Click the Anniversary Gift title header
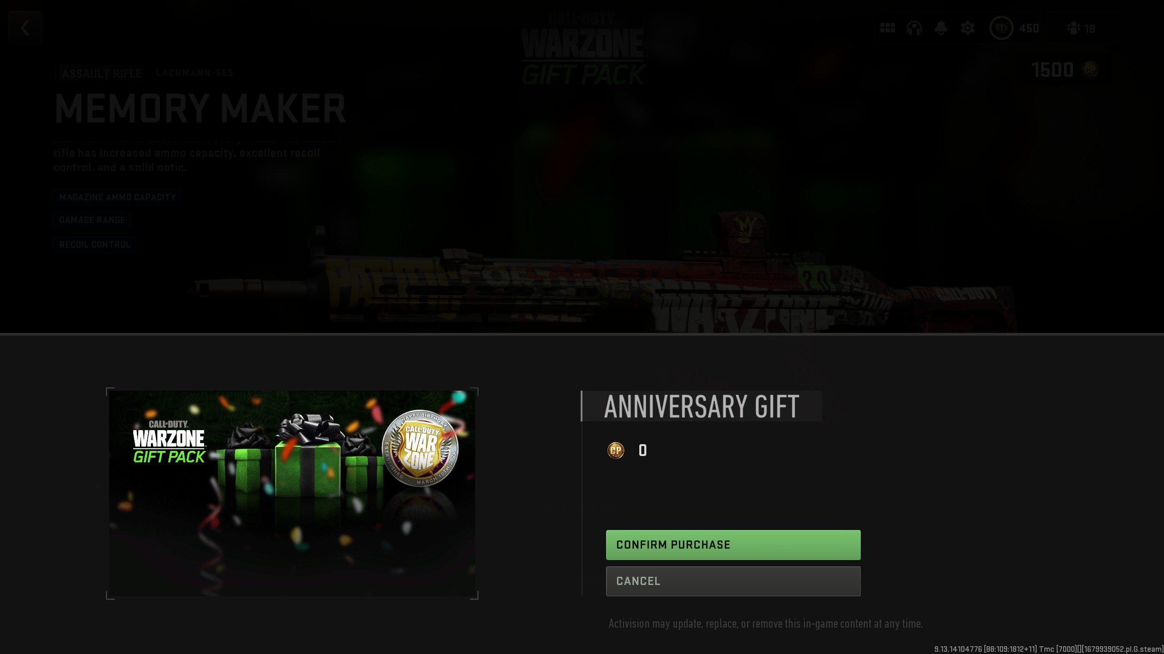Image resolution: width=1164 pixels, height=654 pixels. pos(702,406)
